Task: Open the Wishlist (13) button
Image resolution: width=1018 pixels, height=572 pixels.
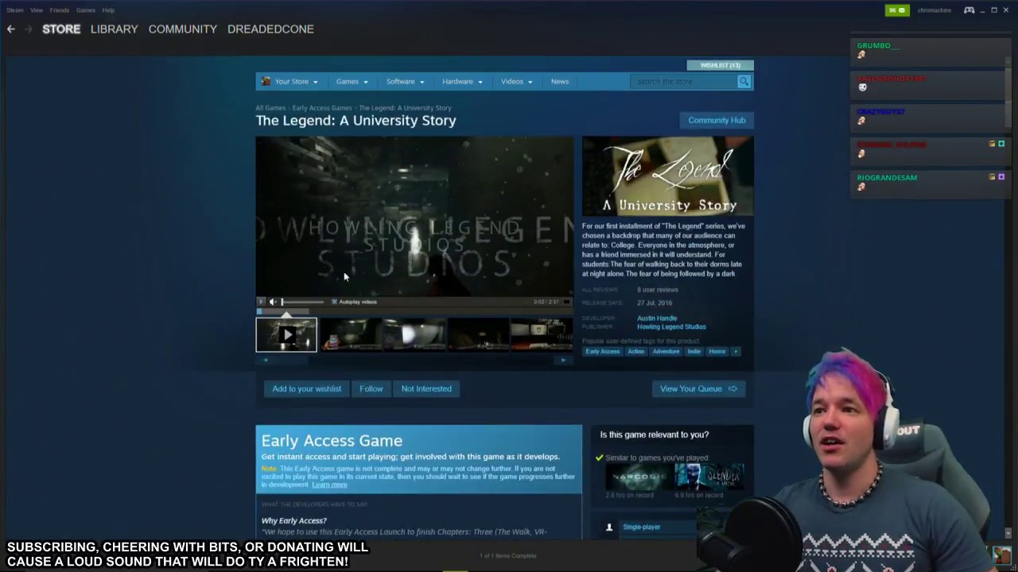Action: click(x=720, y=65)
